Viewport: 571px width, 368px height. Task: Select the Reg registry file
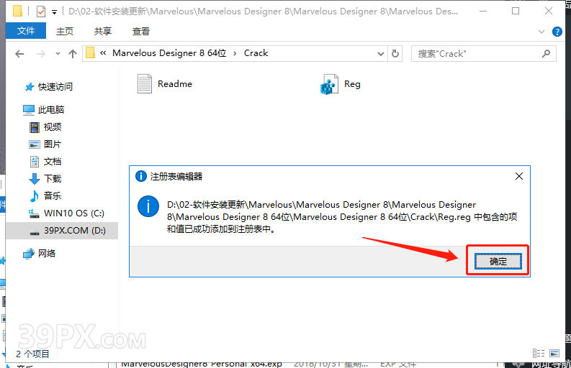coord(340,84)
